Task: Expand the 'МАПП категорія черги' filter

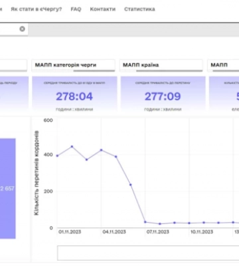Action: tap(73, 65)
